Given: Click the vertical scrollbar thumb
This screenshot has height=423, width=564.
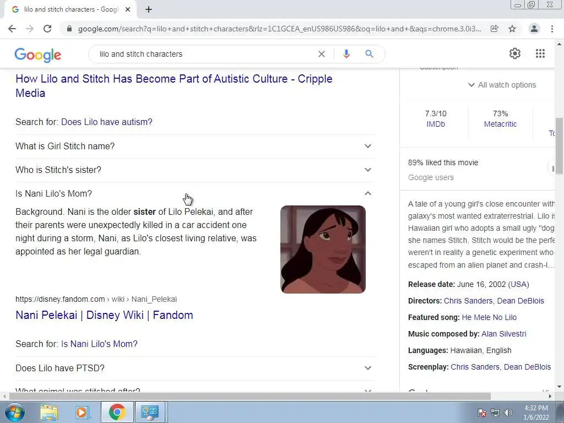Looking at the screenshot, I should (560, 145).
